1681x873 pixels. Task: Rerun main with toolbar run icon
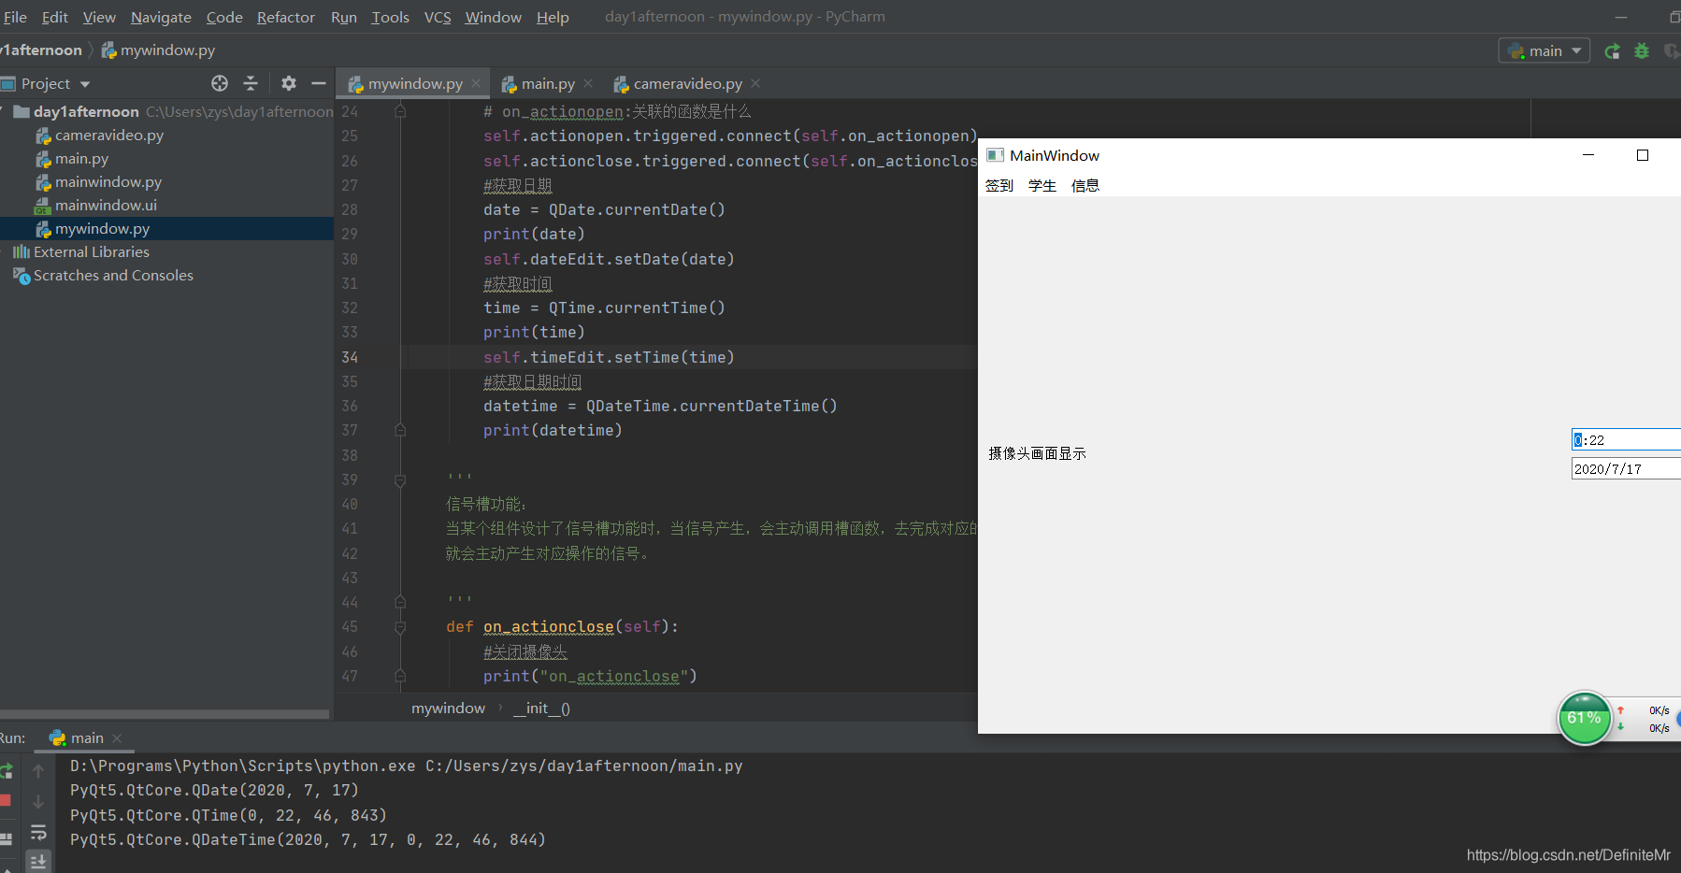coord(1612,51)
